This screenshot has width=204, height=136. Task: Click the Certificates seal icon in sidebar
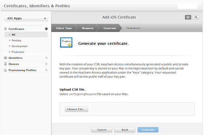5,29
